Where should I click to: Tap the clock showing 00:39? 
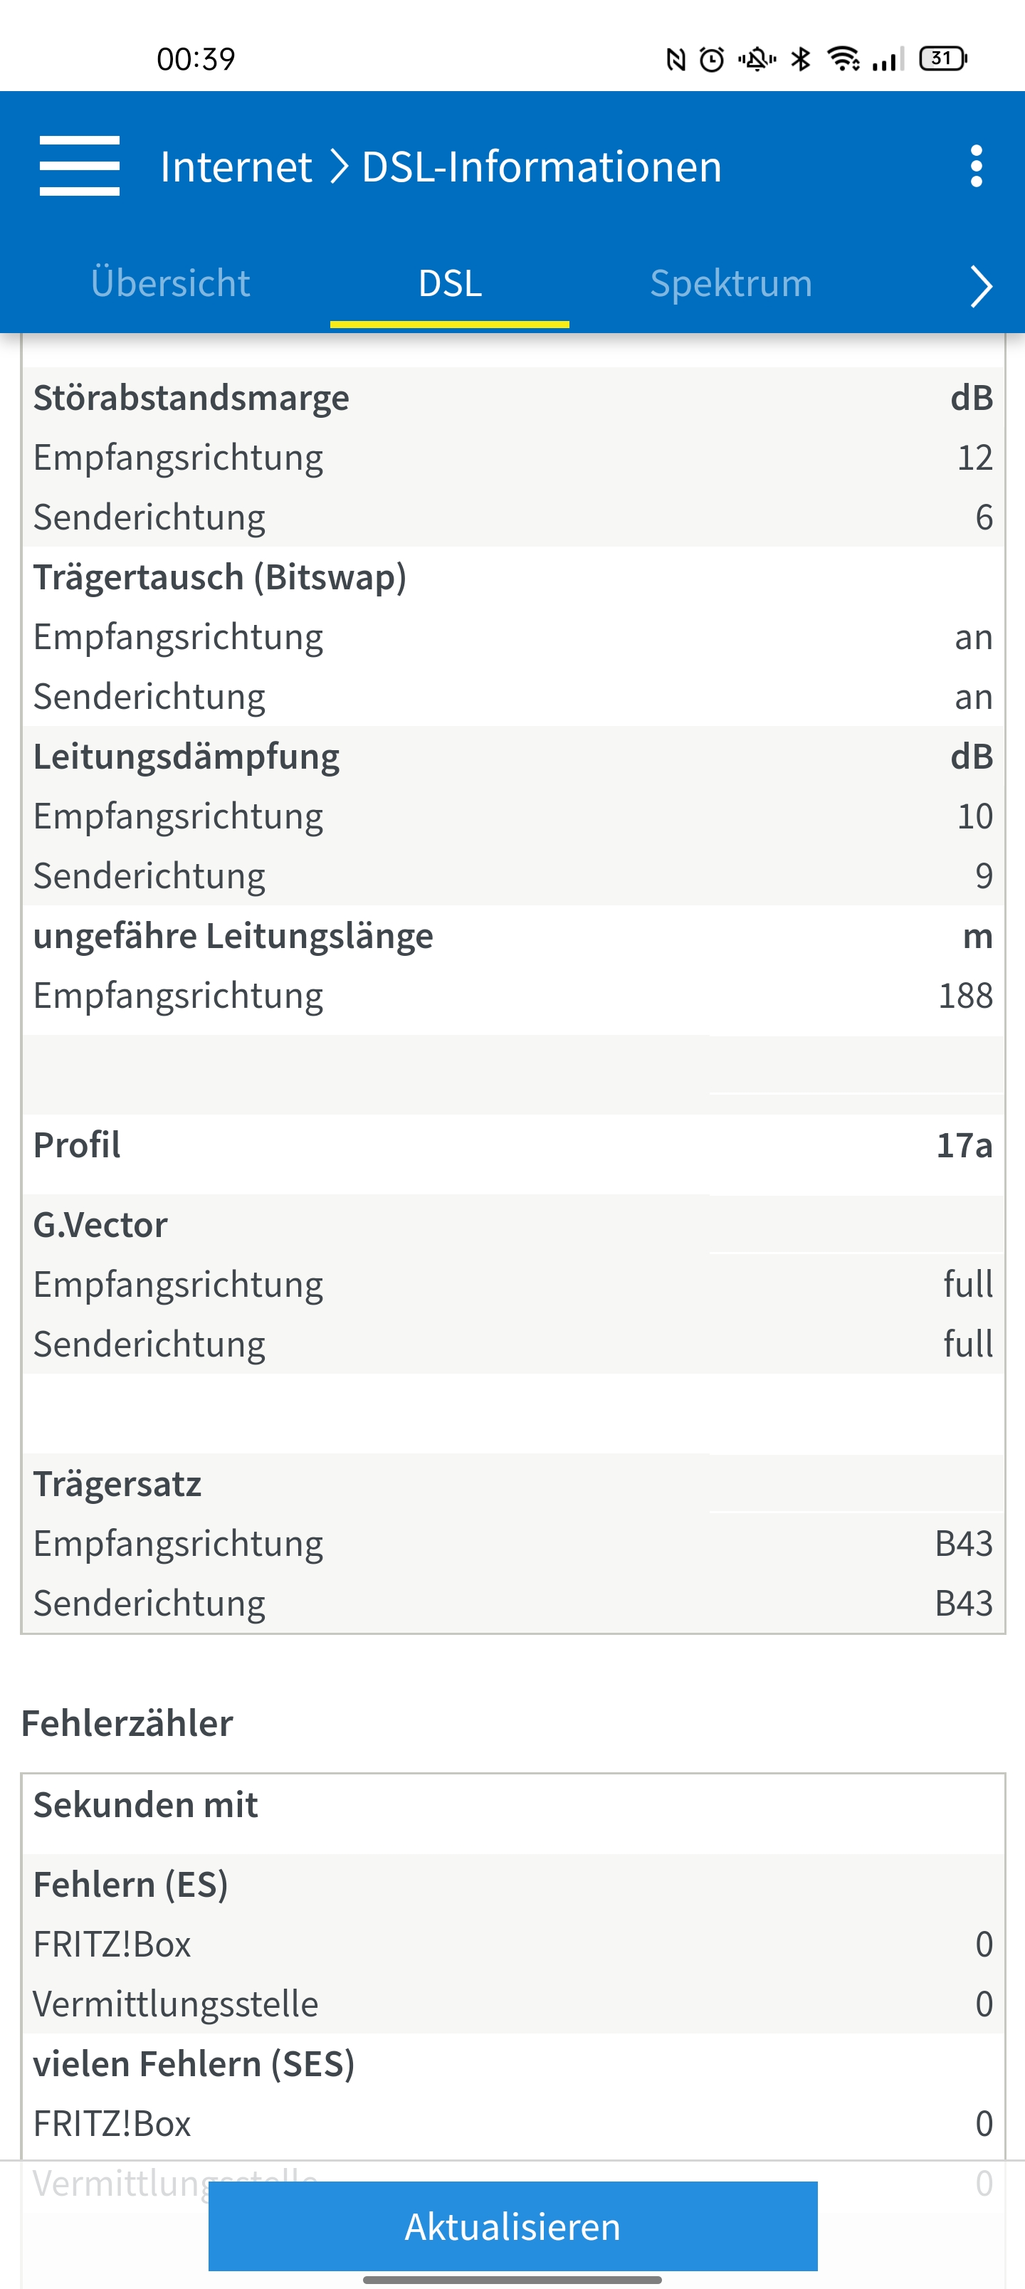pos(196,60)
